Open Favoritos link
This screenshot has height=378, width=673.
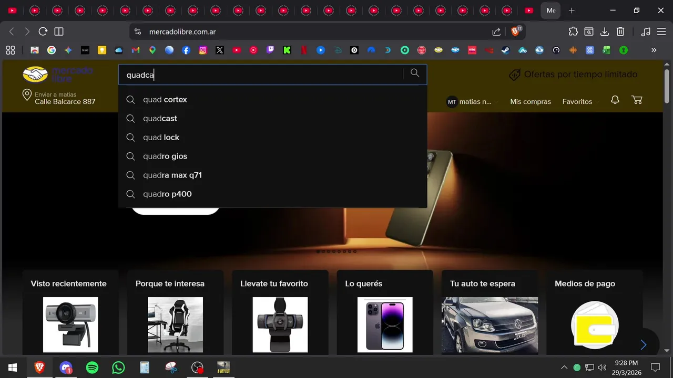[x=577, y=102]
